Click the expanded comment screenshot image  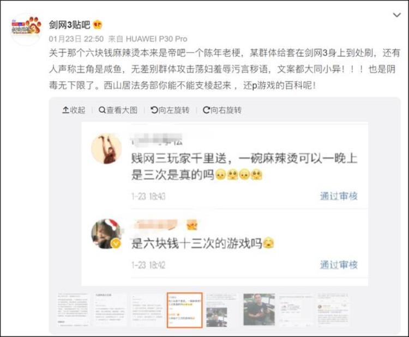(x=225, y=204)
